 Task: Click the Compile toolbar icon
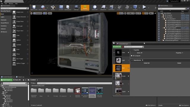135,8
